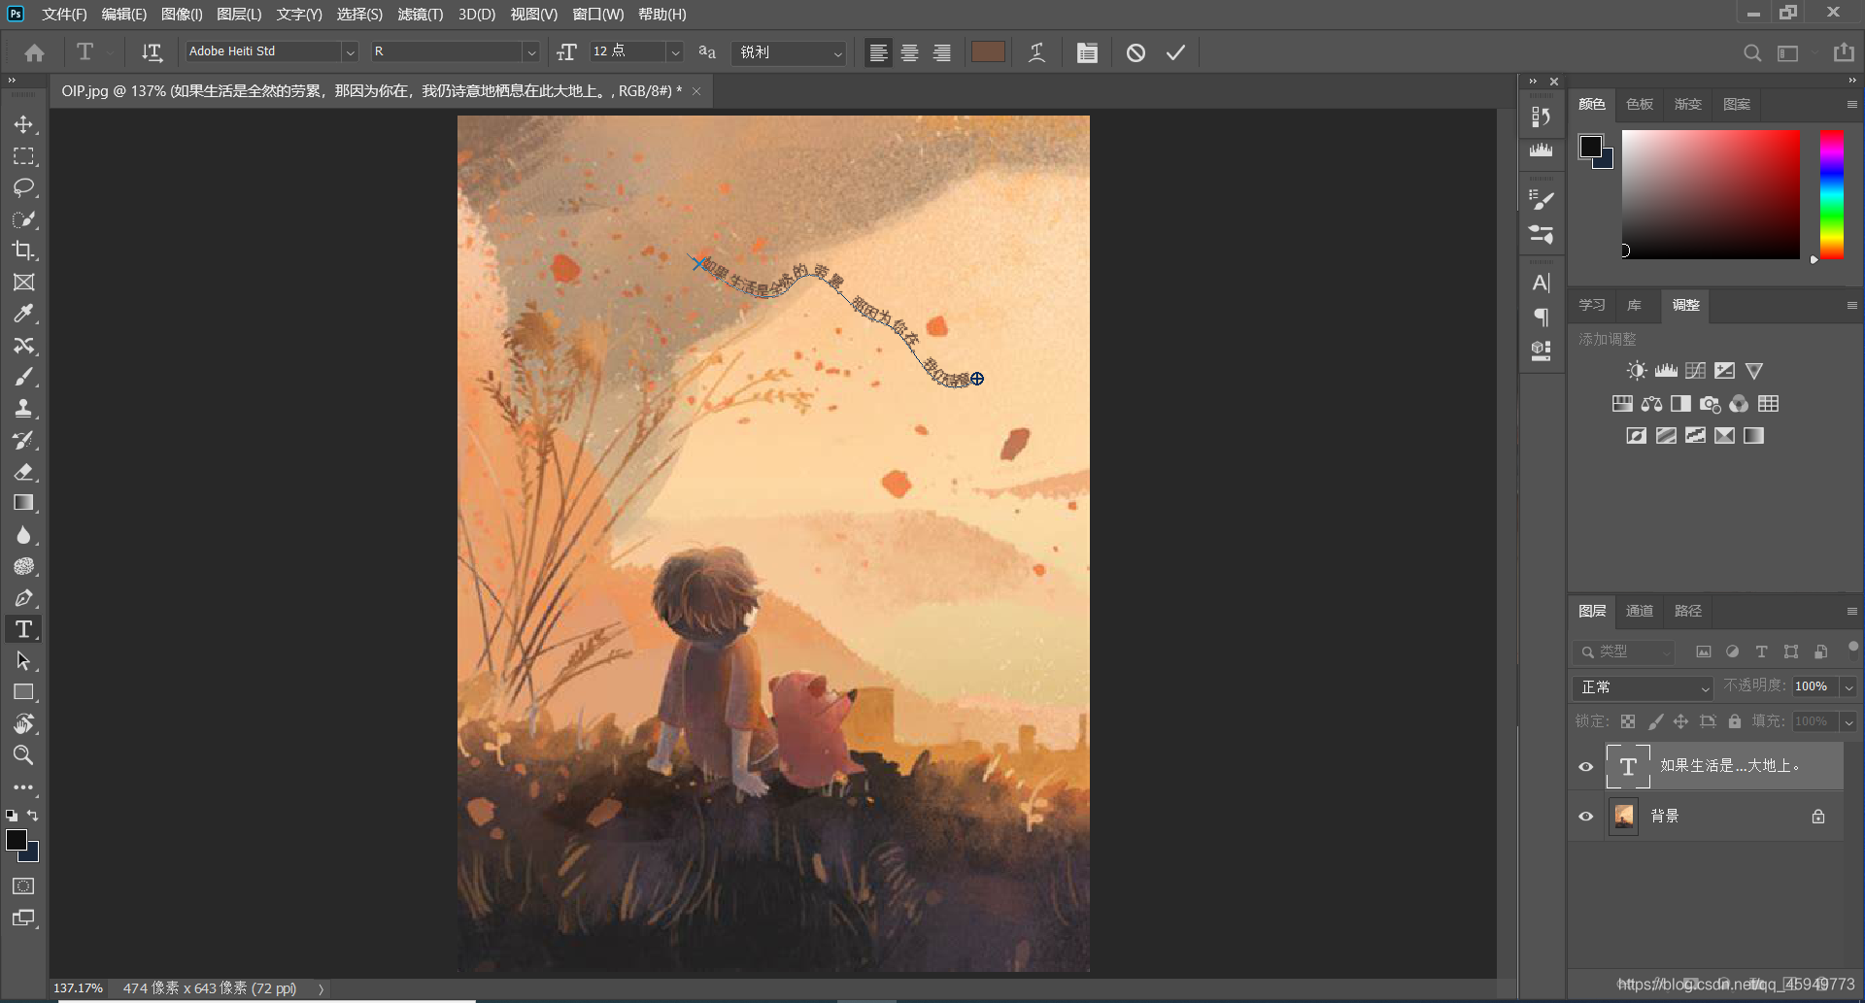Select the Gradient tool
This screenshot has height=1003, width=1865.
pos(23,503)
